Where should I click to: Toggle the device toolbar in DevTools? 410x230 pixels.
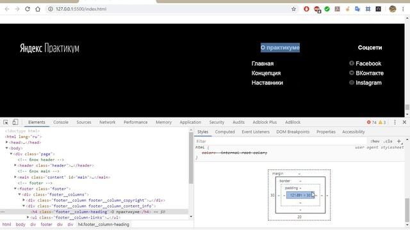[x=15, y=122]
